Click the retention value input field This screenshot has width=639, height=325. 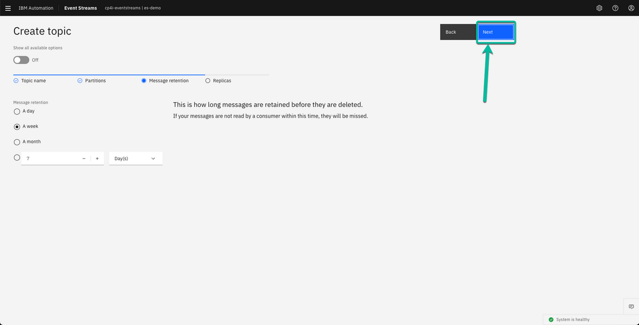[x=50, y=158]
